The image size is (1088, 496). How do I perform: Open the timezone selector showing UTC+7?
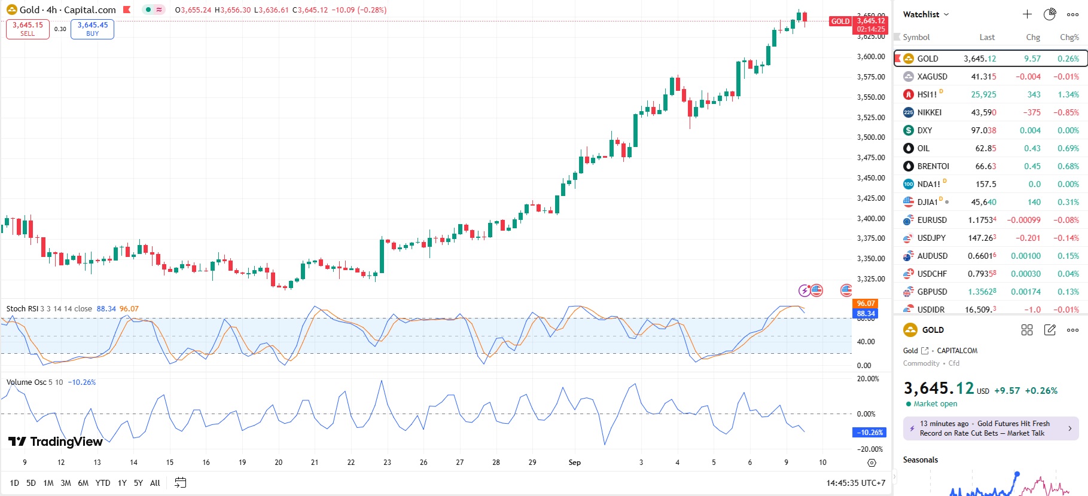coord(855,483)
